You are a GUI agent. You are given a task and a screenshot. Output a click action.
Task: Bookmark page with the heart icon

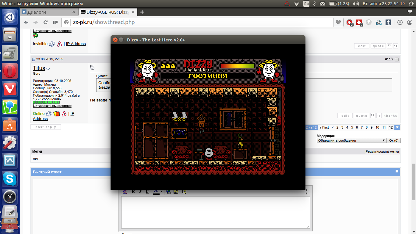pos(338,22)
